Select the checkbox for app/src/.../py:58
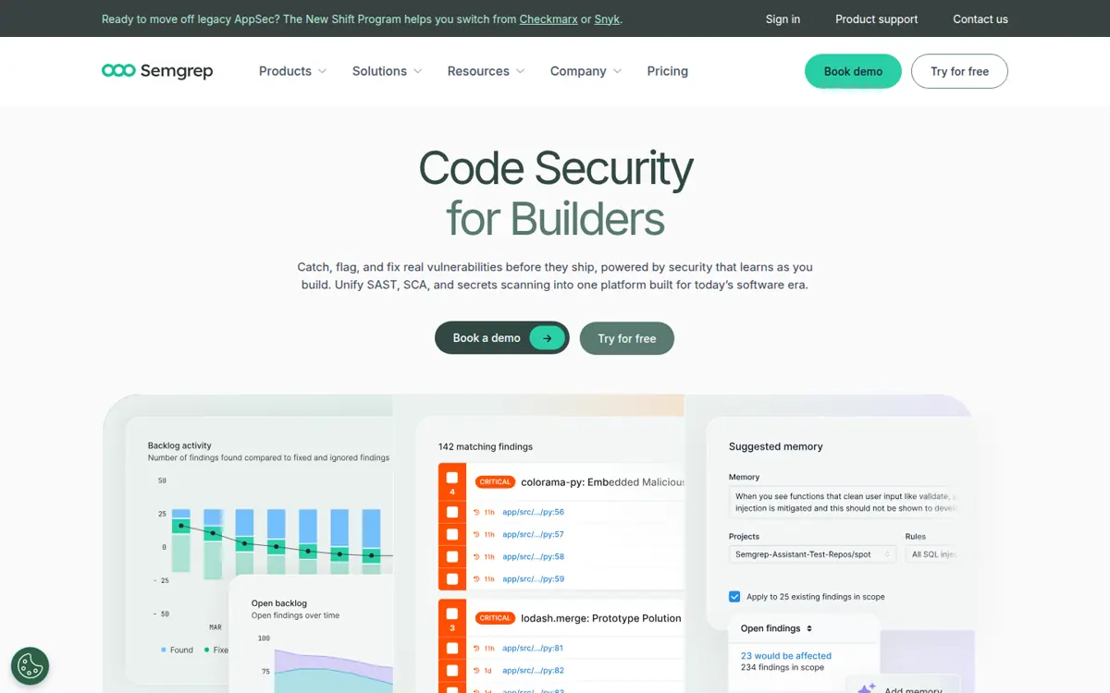The height and width of the screenshot is (693, 1110). coord(452,556)
